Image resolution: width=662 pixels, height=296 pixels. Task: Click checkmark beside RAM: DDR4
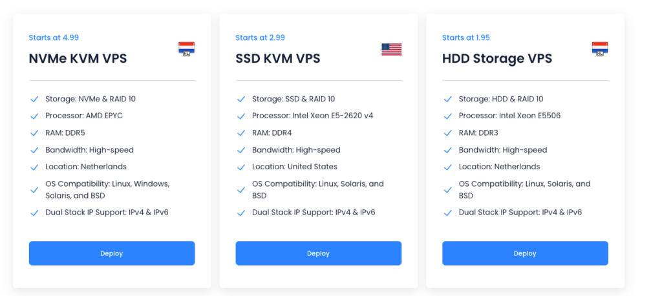point(241,133)
